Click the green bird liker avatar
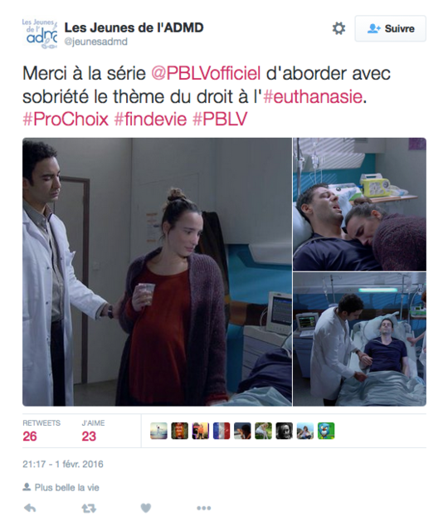Viewport: 448px width, 527px height. 326,431
